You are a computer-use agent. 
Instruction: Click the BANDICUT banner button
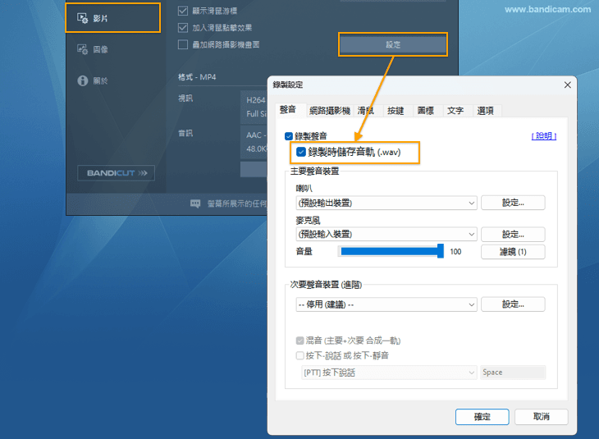117,172
